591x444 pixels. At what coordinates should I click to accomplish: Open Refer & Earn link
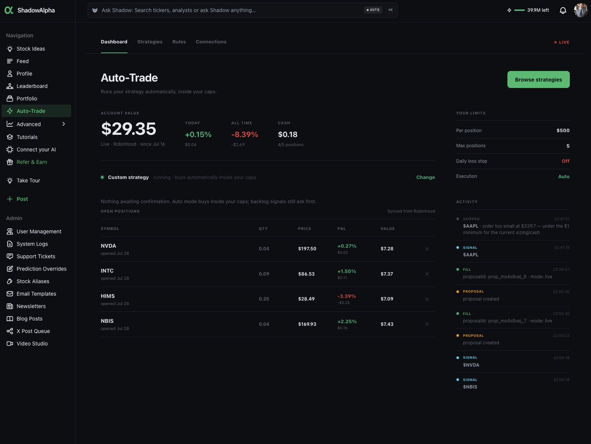(x=36, y=162)
